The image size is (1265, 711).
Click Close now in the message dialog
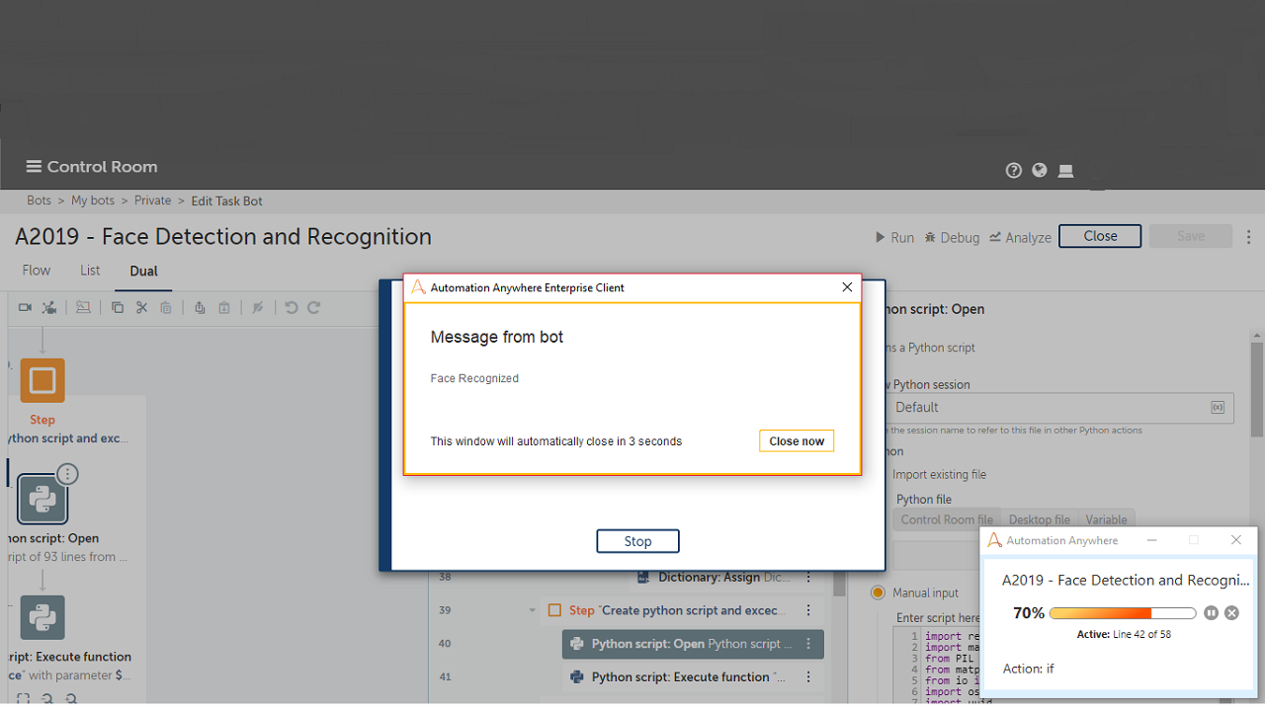pyautogui.click(x=797, y=441)
